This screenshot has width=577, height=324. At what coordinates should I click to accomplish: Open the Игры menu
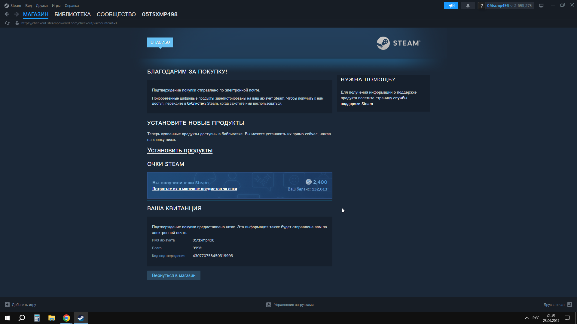(x=56, y=6)
